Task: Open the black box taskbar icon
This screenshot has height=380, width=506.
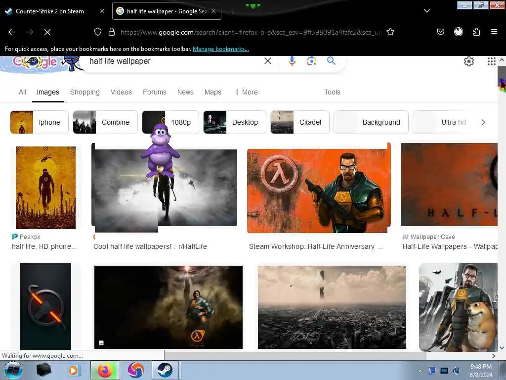Action: click(43, 370)
